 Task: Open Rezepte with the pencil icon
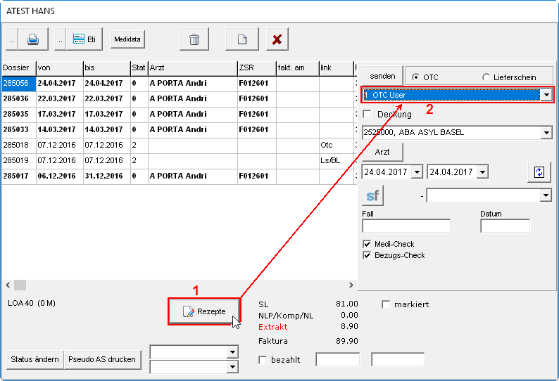(204, 311)
